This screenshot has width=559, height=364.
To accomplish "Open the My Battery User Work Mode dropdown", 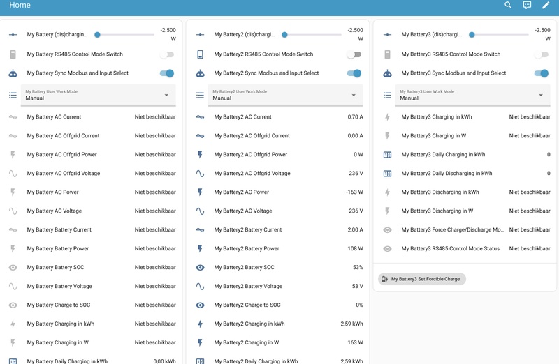I will click(99, 95).
